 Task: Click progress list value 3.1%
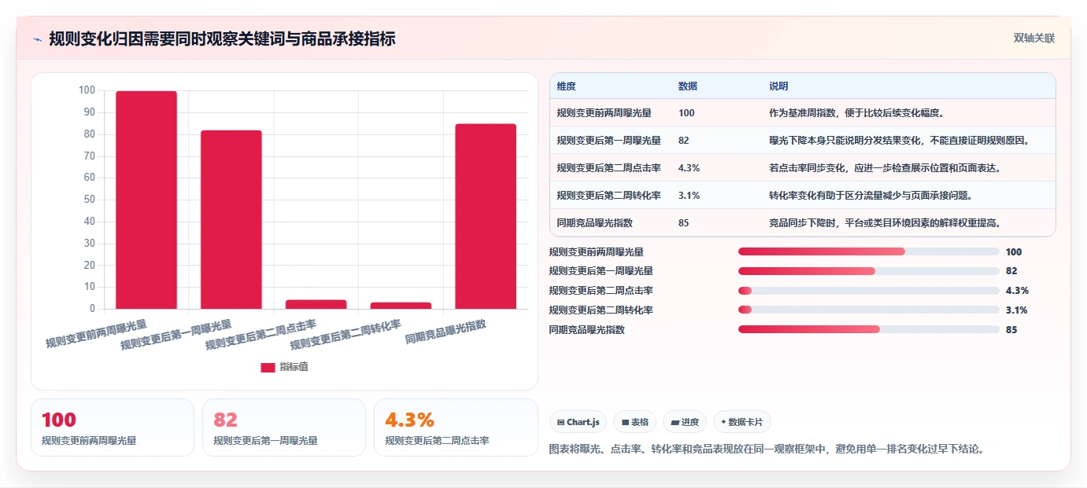1017,310
